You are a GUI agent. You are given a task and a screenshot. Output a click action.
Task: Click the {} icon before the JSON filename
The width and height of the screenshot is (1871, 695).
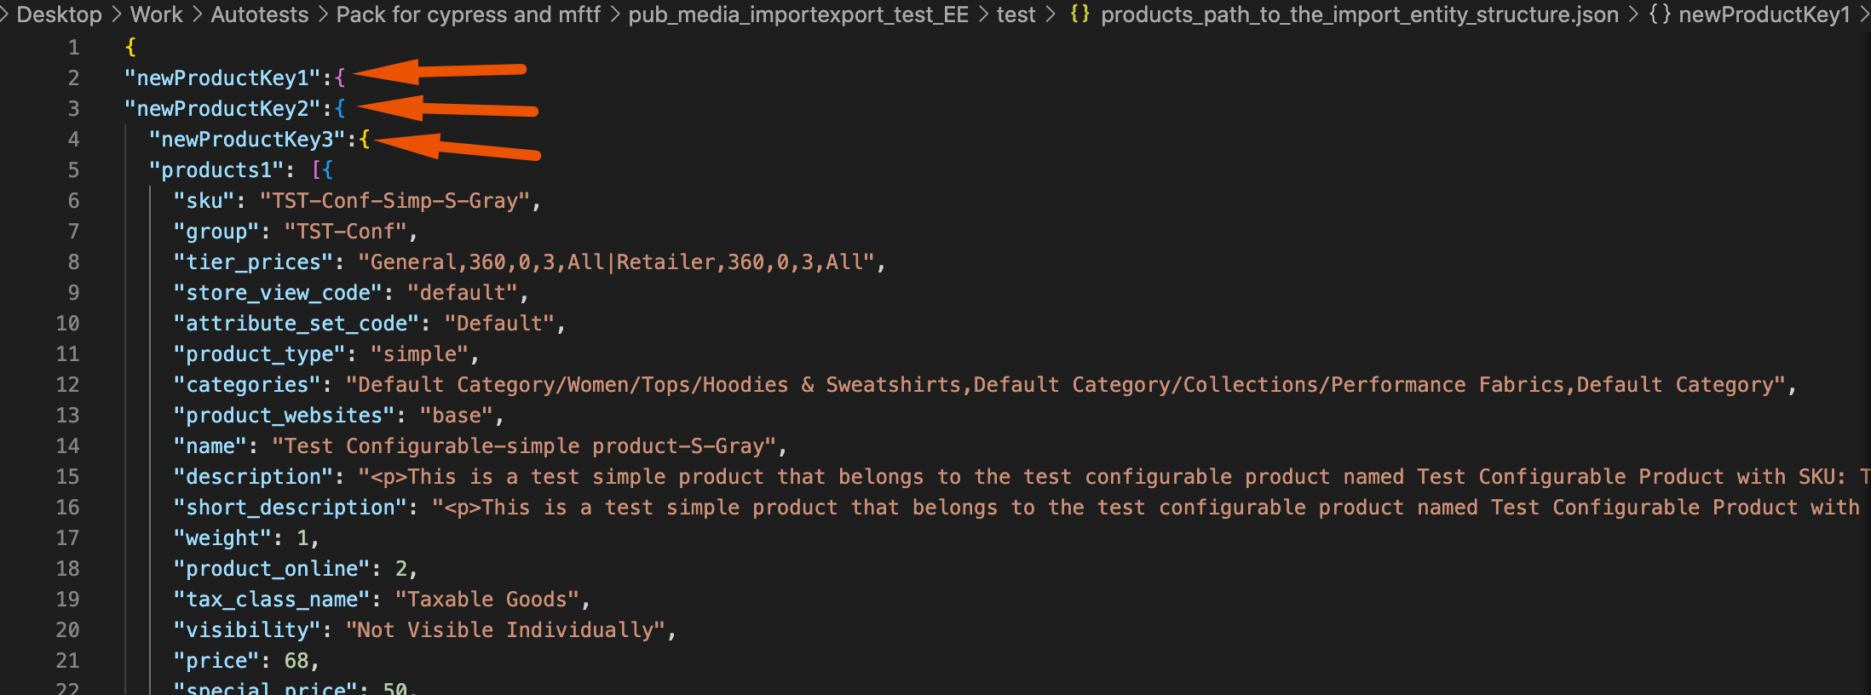1079,14
